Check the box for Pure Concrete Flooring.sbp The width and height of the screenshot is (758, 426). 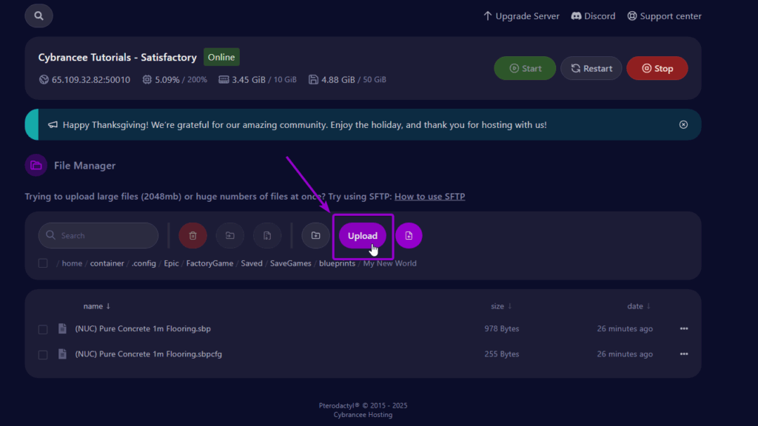tap(43, 329)
